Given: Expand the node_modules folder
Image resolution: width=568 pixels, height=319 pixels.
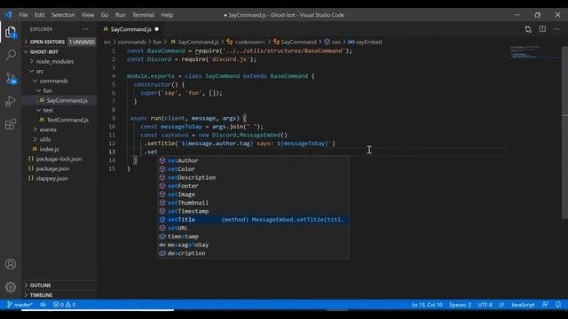Looking at the screenshot, I should pyautogui.click(x=59, y=61).
